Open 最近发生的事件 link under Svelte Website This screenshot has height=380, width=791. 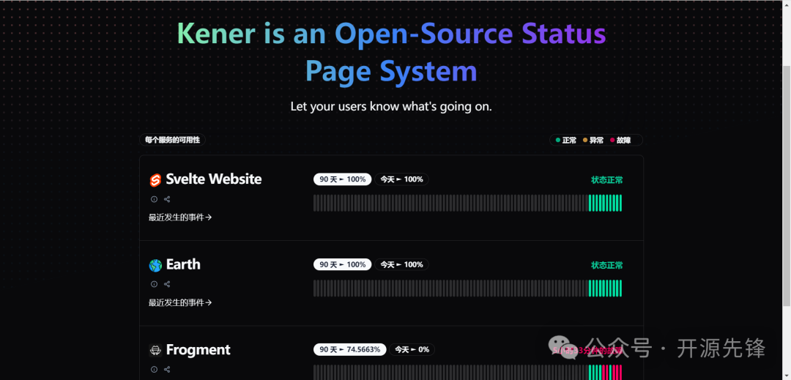[x=180, y=217]
